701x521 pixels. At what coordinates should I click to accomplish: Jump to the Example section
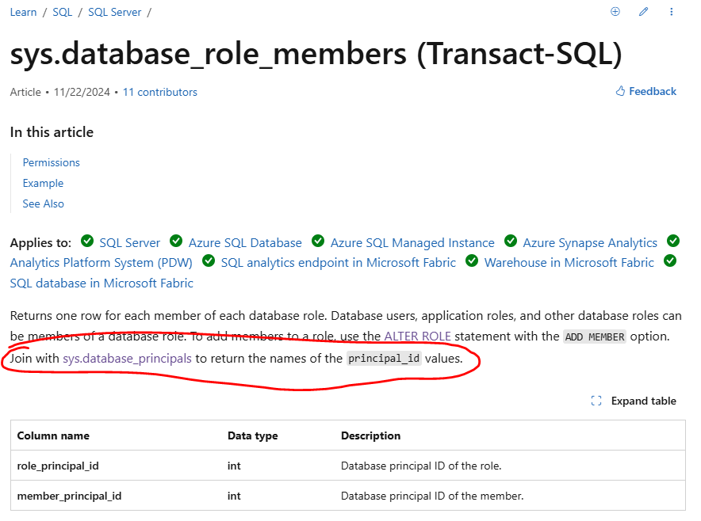(43, 183)
